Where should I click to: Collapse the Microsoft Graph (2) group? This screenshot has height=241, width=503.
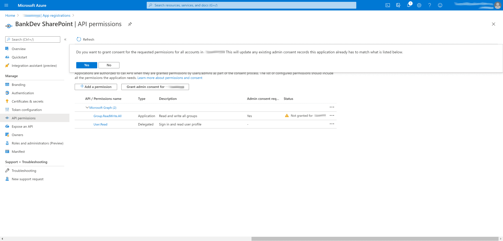tap(87, 107)
